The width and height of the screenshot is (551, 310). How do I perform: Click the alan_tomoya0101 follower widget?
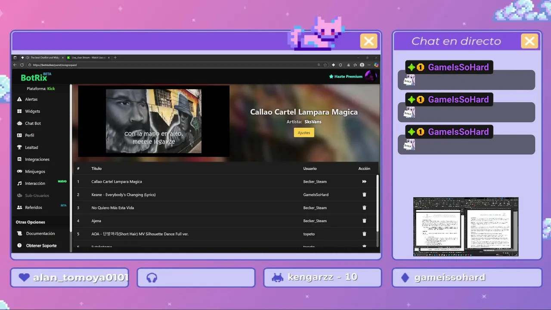[x=70, y=278]
